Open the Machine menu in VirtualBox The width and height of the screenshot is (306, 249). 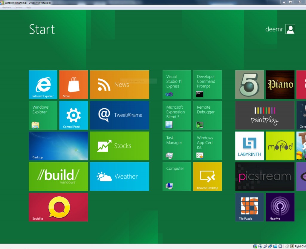click(6, 7)
